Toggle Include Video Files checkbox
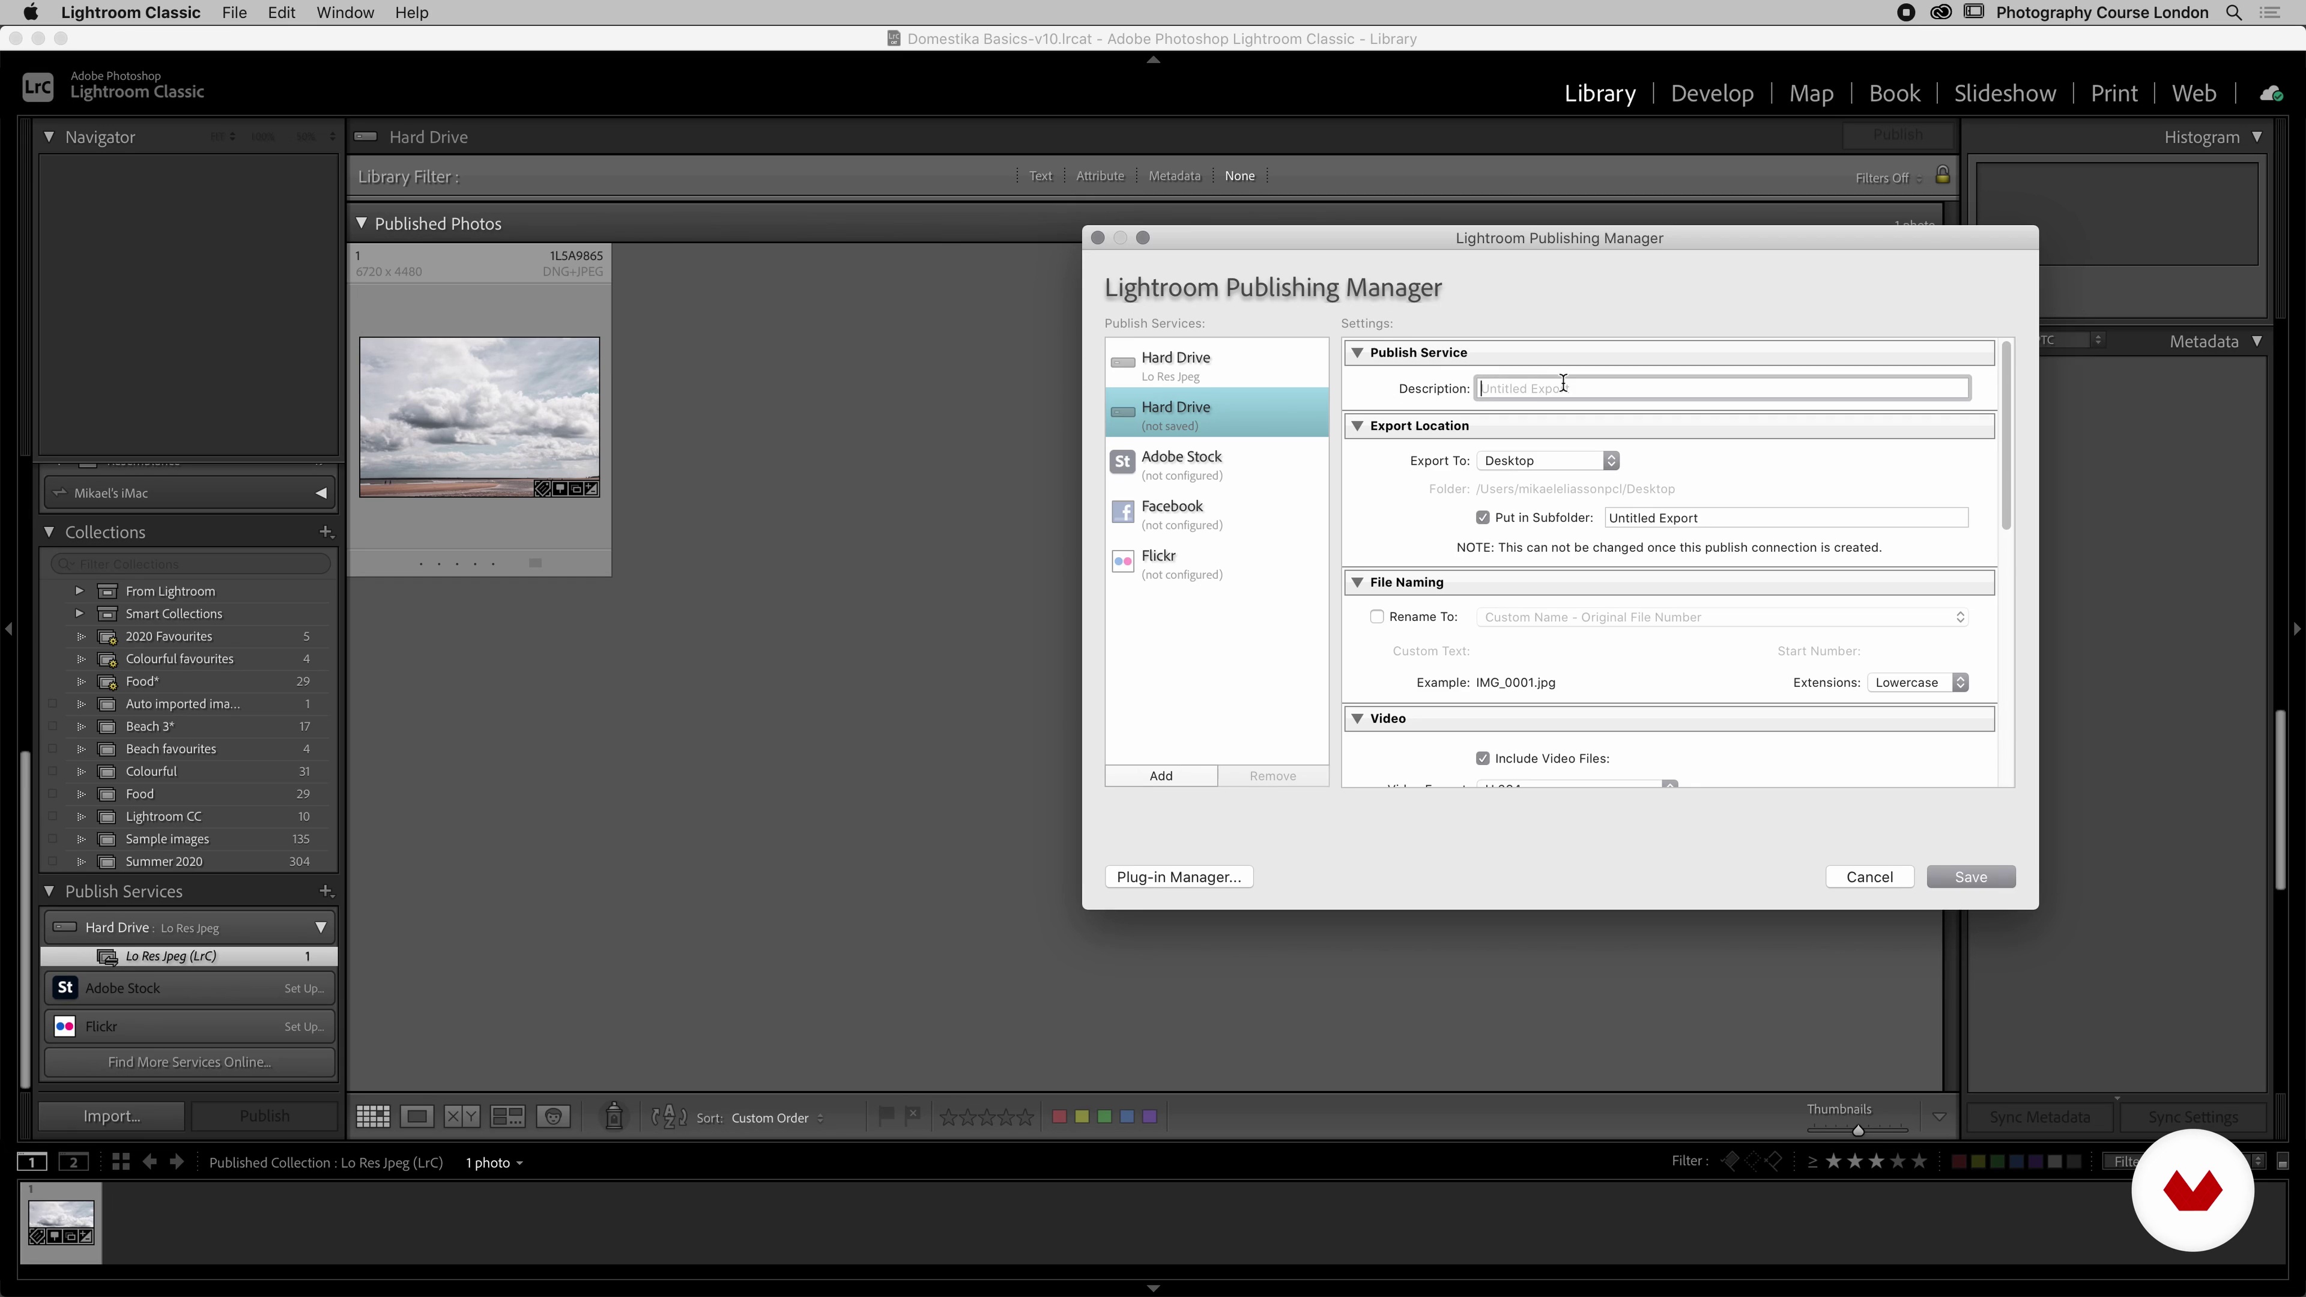The image size is (2306, 1297). [1483, 758]
